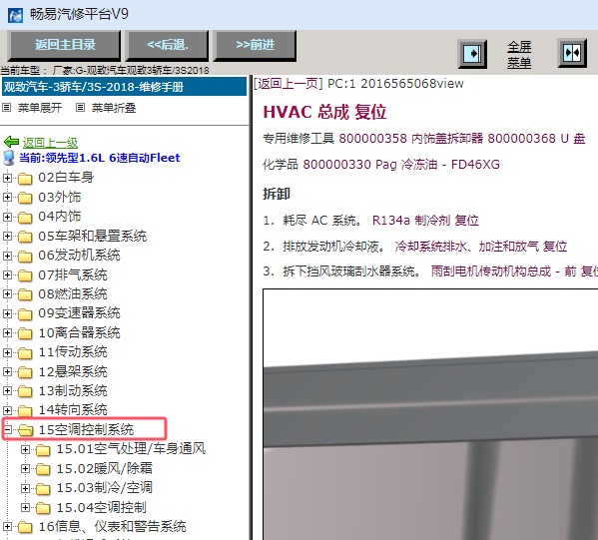This screenshot has width=598, height=540.
Task: Click the 返回主目录 button
Action: (64, 45)
